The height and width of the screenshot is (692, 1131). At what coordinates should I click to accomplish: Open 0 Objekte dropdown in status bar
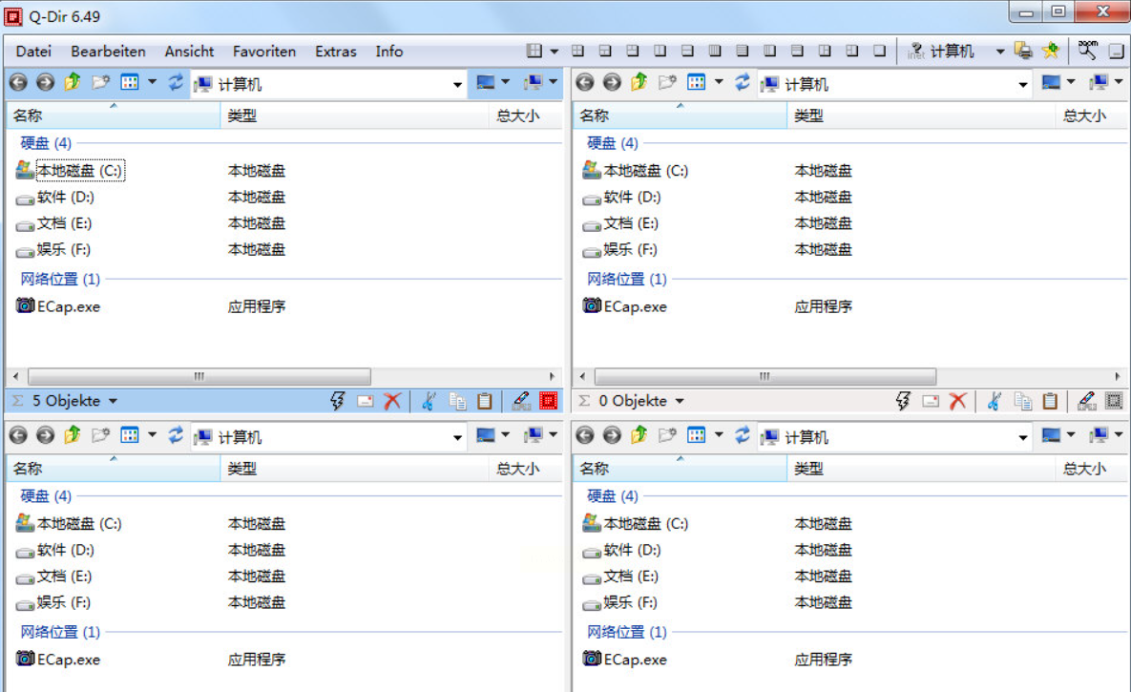(680, 401)
